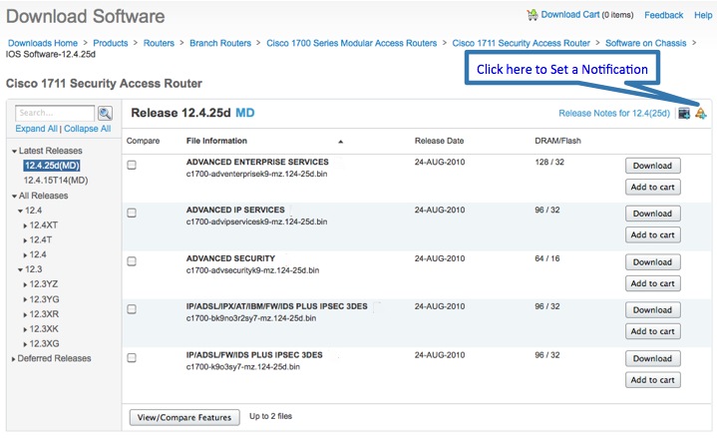This screenshot has width=717, height=438.
Task: Click View/Compare Features button
Action: pyautogui.click(x=184, y=417)
